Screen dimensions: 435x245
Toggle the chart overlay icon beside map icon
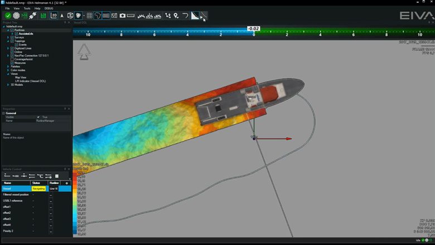106,16
